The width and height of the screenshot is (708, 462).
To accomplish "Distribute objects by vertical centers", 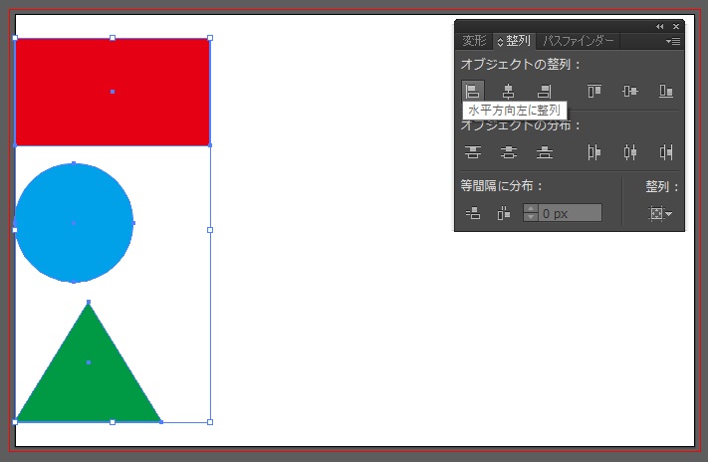I will click(x=508, y=152).
